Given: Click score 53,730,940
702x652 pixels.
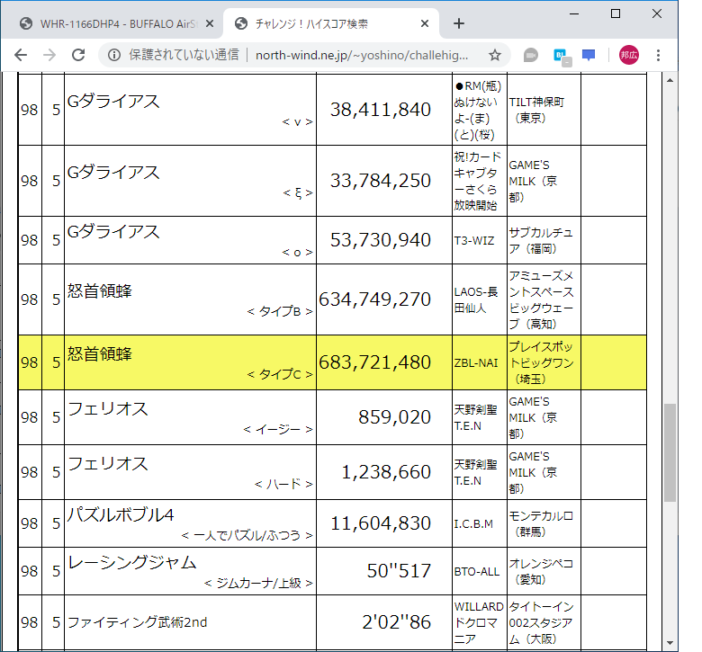Looking at the screenshot, I should (381, 240).
